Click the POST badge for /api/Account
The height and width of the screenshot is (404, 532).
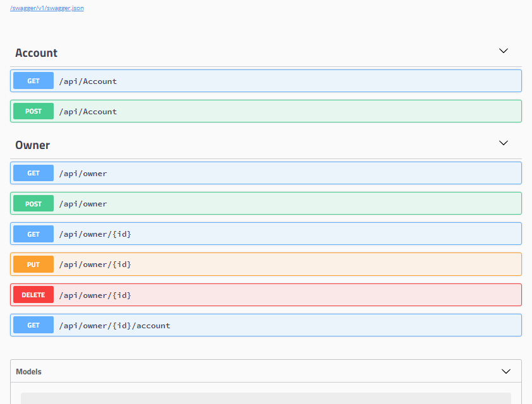click(x=33, y=111)
